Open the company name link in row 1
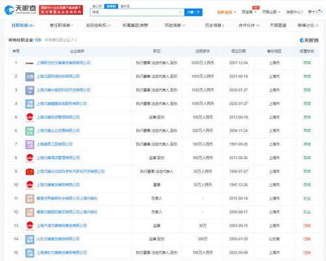326x261 pixels. [63, 63]
